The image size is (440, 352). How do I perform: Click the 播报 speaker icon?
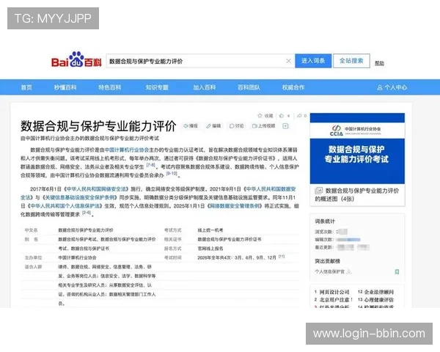pos(186,126)
